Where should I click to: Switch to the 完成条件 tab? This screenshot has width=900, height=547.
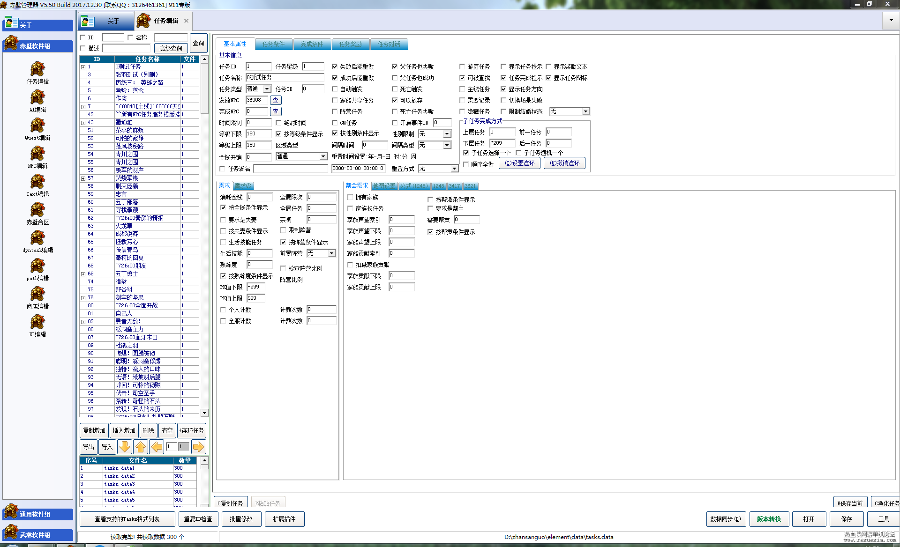(x=312, y=44)
